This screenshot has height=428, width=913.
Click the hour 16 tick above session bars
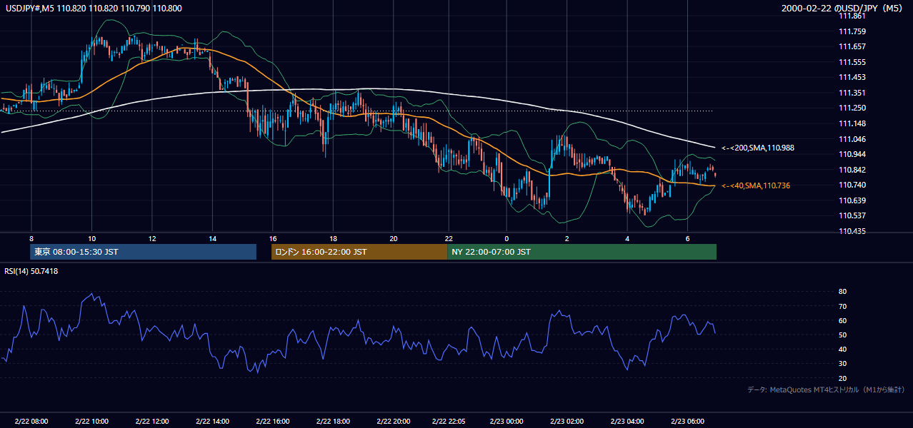(x=273, y=238)
